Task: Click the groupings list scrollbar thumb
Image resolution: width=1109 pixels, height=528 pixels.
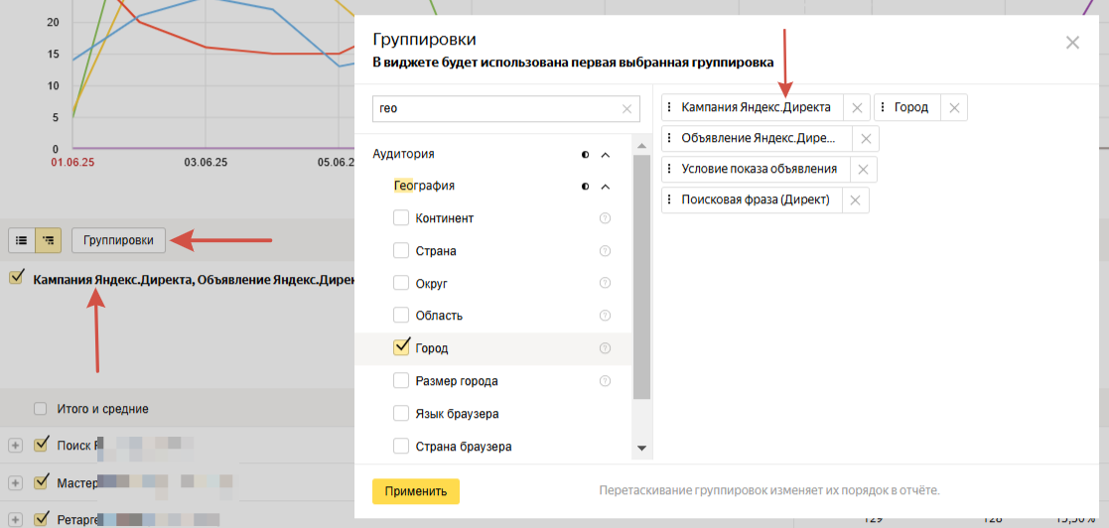Action: click(641, 277)
